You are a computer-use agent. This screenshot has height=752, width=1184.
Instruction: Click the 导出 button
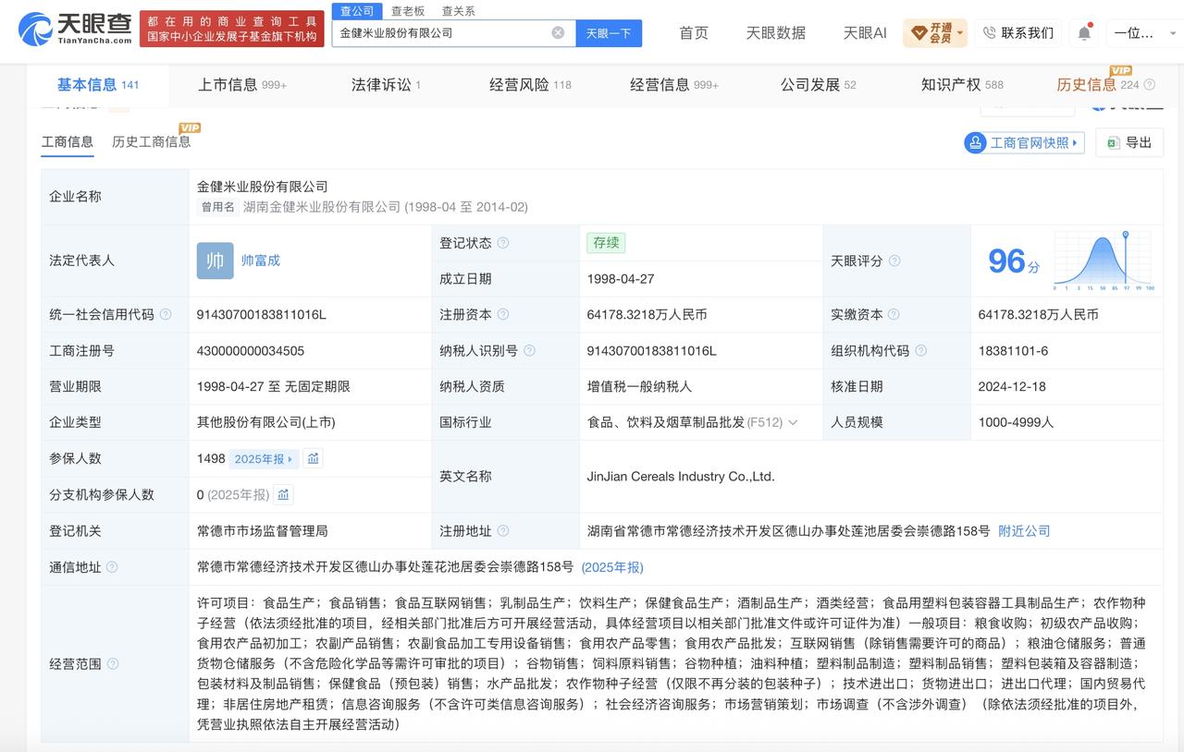[x=1129, y=142]
